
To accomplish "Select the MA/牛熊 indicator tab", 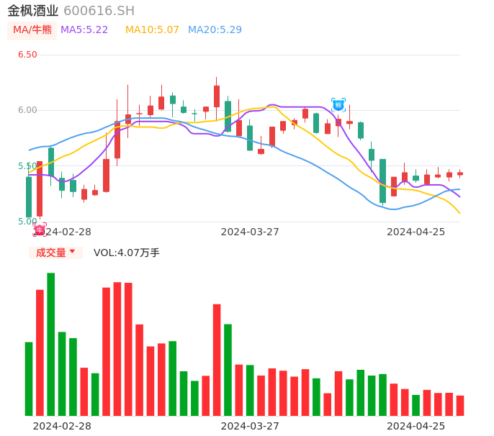I will pyautogui.click(x=32, y=30).
